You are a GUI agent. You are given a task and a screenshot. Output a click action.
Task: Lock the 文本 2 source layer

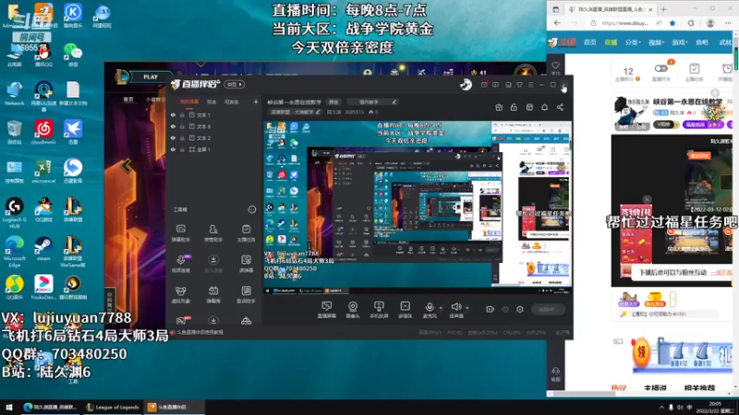tap(182, 137)
